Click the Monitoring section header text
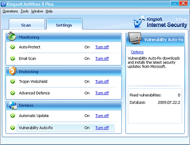190x145 pixels. (x=29, y=37)
